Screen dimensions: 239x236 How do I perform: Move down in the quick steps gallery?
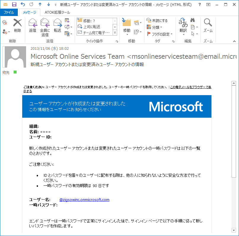(115, 27)
